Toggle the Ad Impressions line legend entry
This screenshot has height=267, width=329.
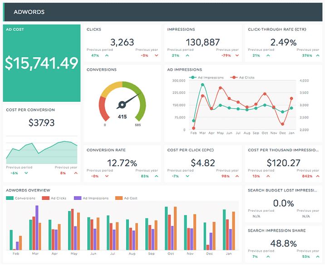click(206, 78)
